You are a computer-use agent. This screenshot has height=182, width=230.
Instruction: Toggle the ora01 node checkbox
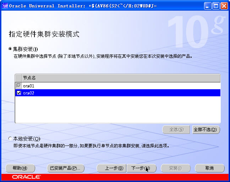[x=19, y=86]
